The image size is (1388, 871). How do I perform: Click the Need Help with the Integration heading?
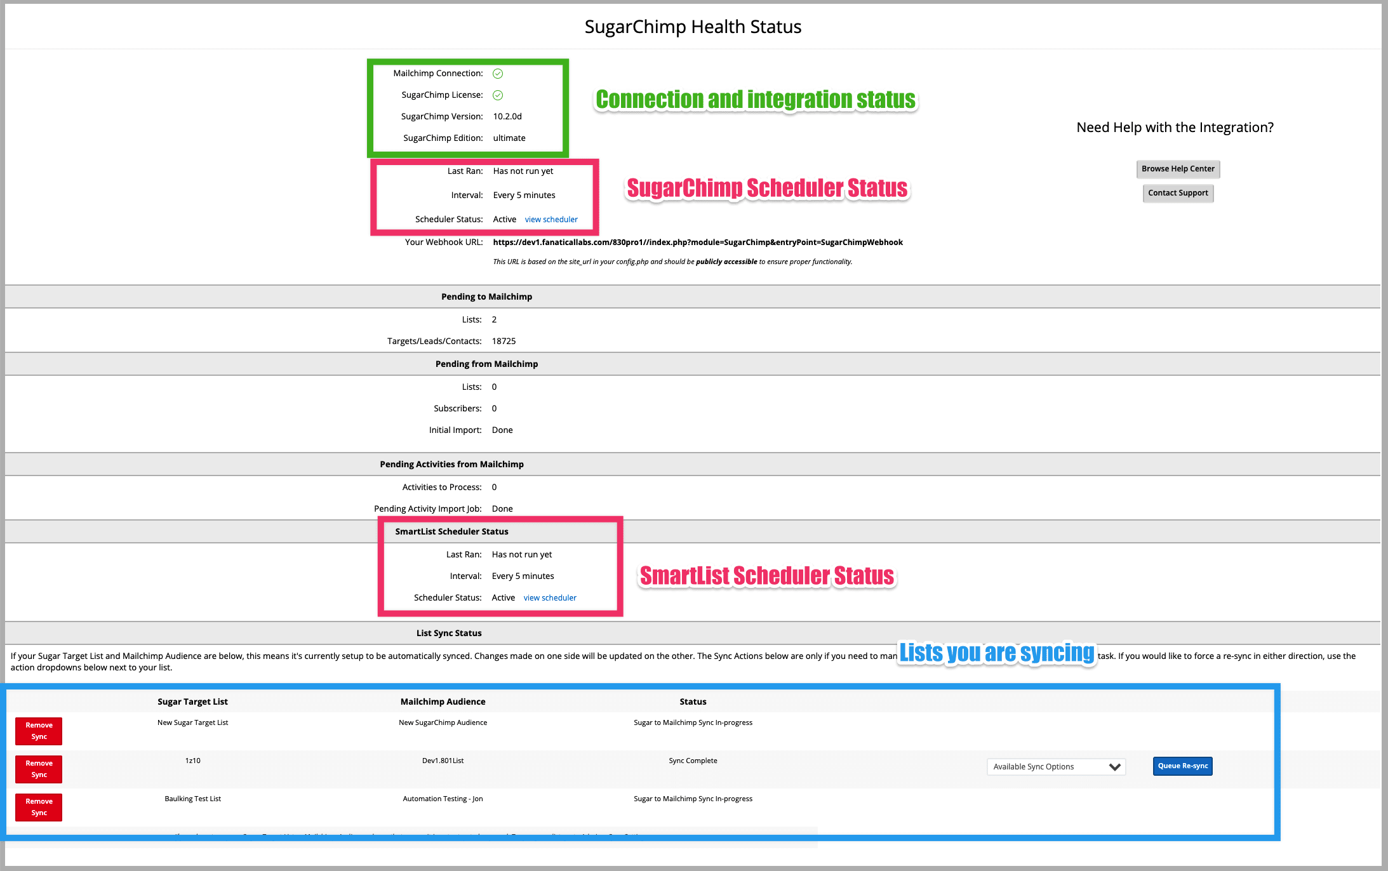click(1175, 128)
